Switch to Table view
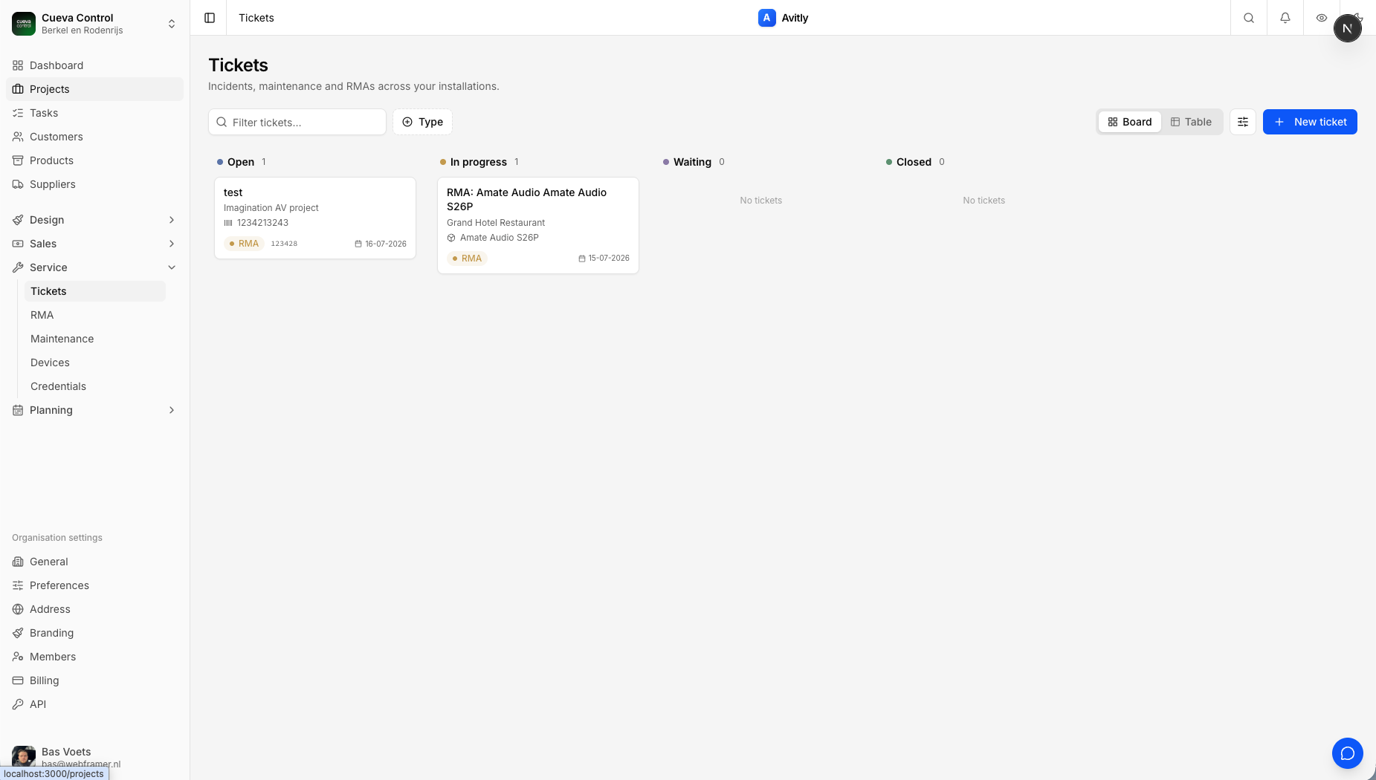 click(1191, 122)
